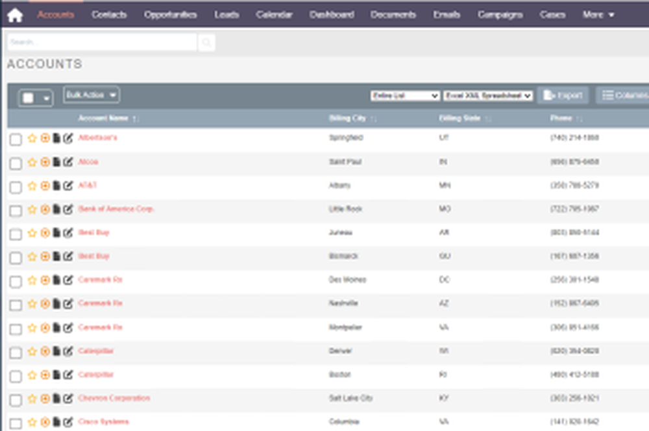
Task: Star the Cisco Systems row as favorite
Action: pyautogui.click(x=31, y=422)
